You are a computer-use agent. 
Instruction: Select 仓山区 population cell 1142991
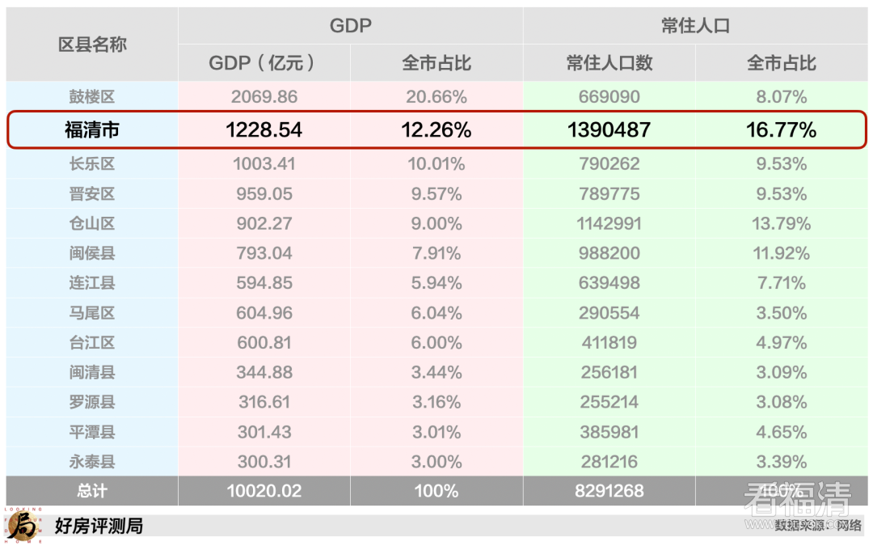pyautogui.click(x=609, y=223)
